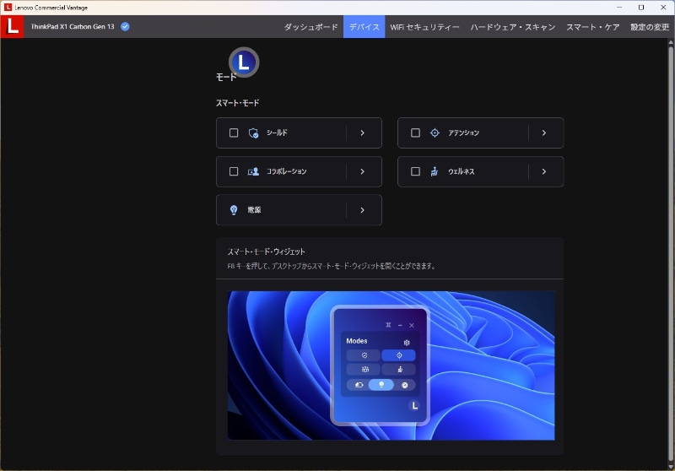Go to the ハードウェア・スキャン tab
Screen dimensions: 675x471
coord(513,27)
